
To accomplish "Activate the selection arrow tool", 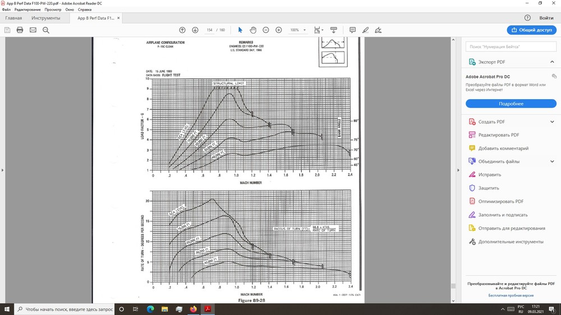I will (240, 30).
